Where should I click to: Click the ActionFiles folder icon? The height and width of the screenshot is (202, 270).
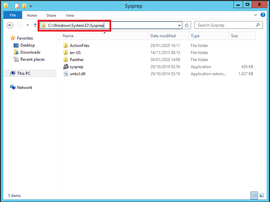(65, 45)
